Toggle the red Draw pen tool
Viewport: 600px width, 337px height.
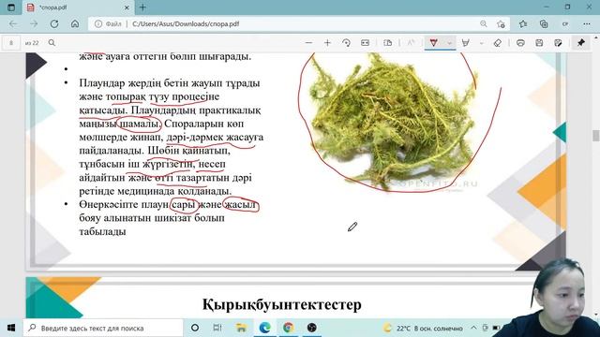tap(433, 43)
